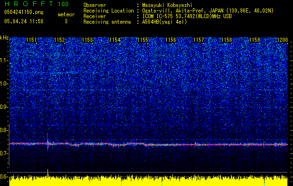Click the 1200 time marker
This screenshot has height=186, width=293.
pyautogui.click(x=282, y=40)
